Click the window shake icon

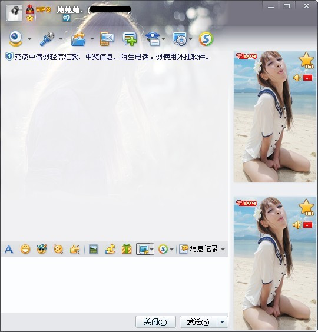(x=58, y=249)
